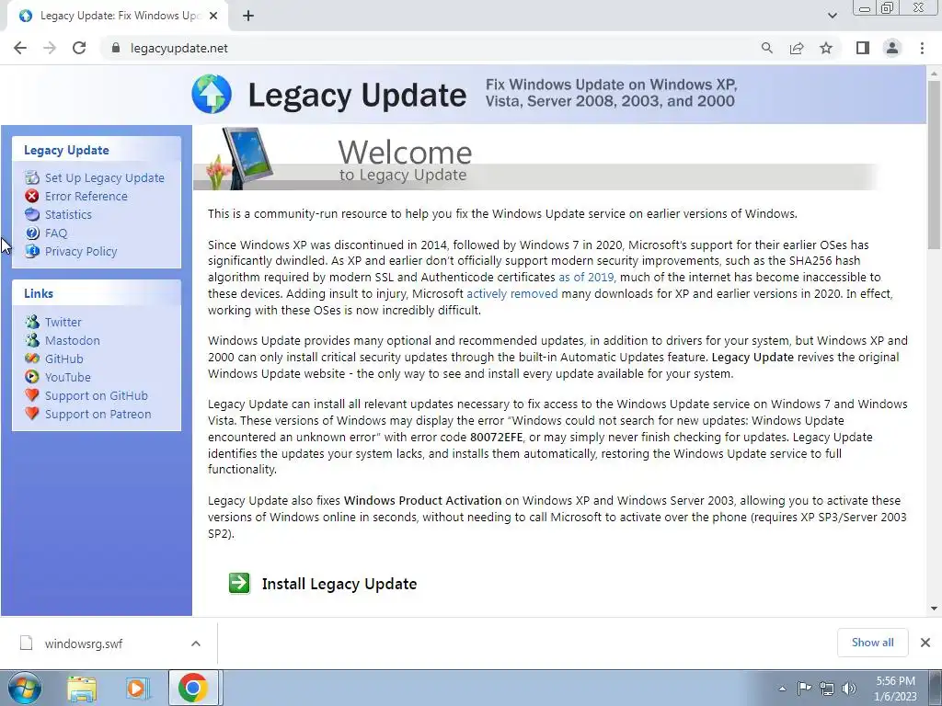The height and width of the screenshot is (706, 942).
Task: Click the heart icon for Support on Patreon
Action: click(x=32, y=415)
